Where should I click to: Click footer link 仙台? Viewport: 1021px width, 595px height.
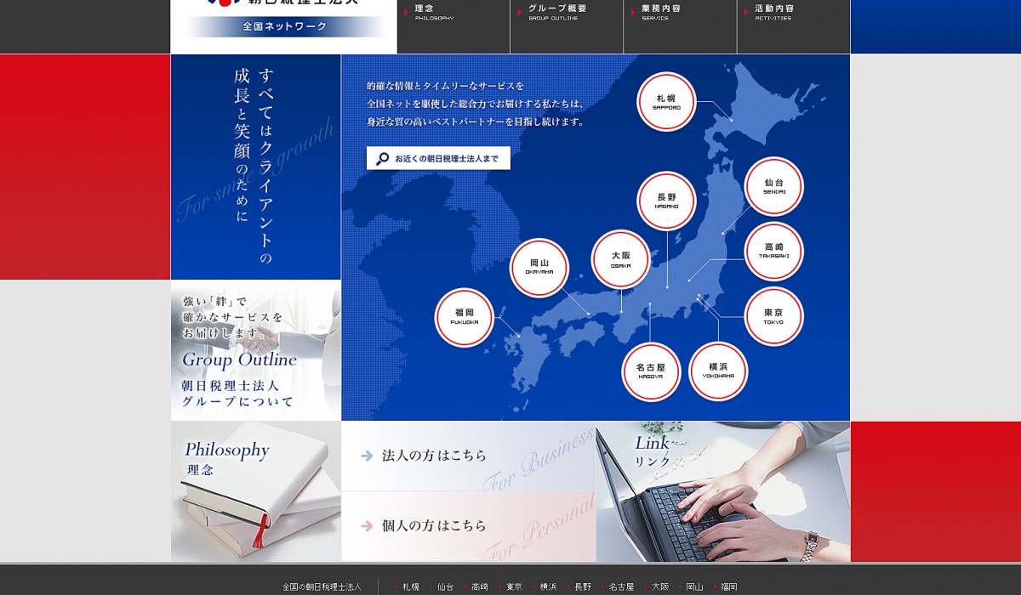(x=445, y=586)
